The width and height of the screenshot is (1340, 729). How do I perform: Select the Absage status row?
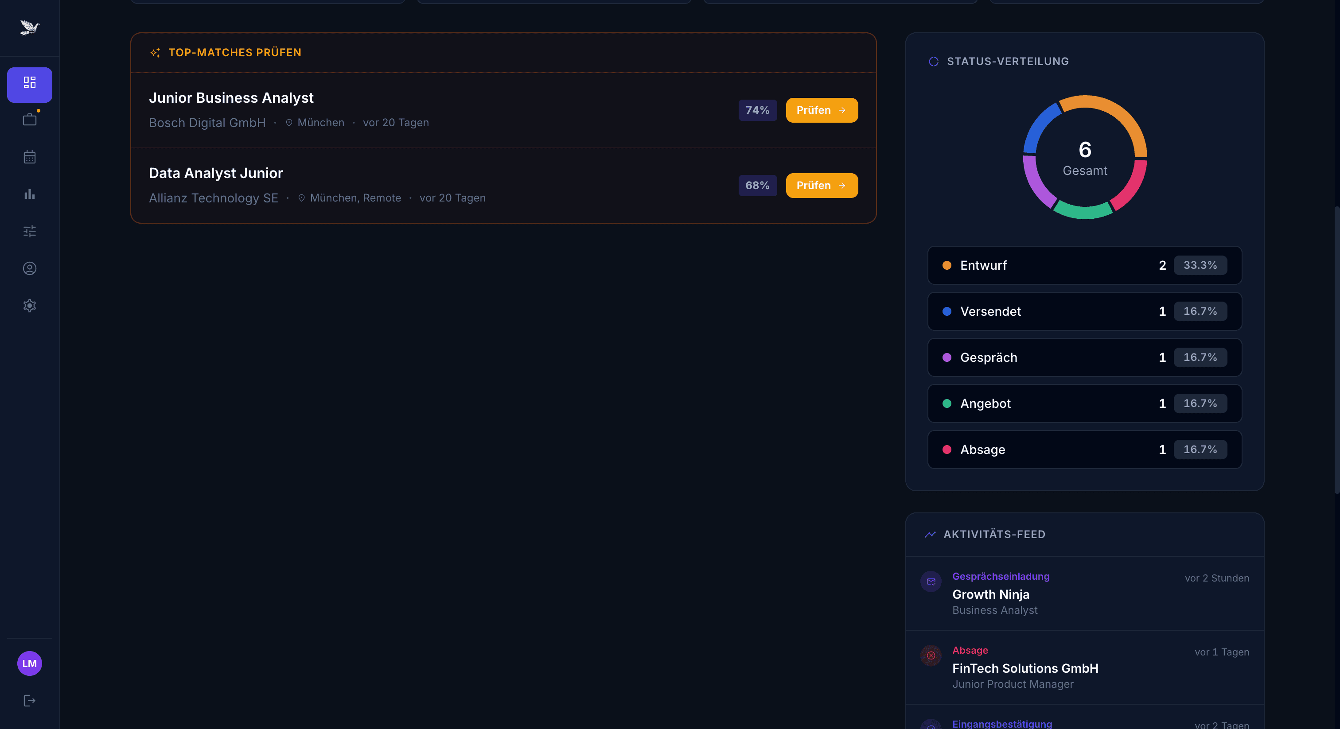[1084, 449]
